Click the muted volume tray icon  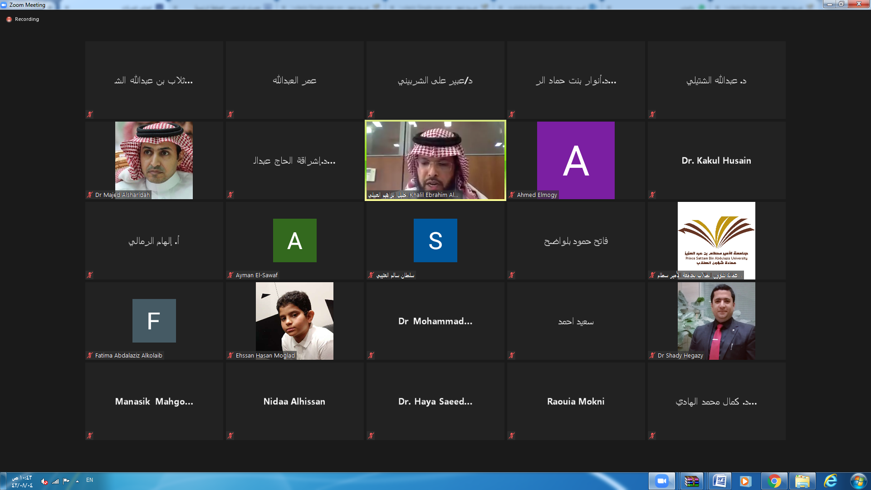coord(44,481)
